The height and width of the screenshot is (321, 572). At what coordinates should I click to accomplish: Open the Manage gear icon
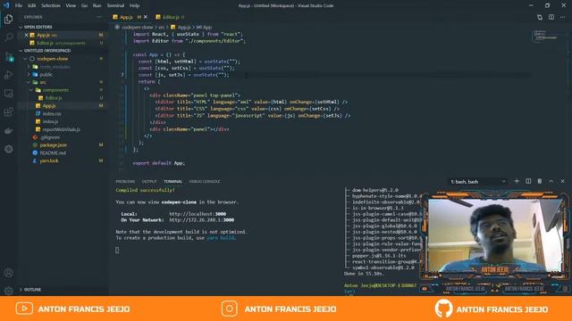[x=8, y=291]
